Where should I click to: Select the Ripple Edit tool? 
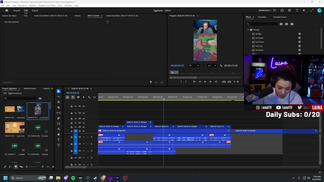pyautogui.click(x=58, y=102)
